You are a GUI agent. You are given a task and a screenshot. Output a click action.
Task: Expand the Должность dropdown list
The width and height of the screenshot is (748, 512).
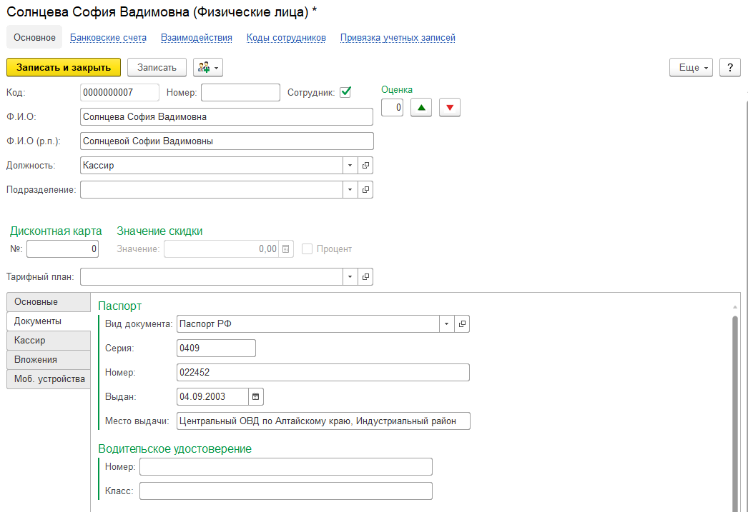coord(350,166)
